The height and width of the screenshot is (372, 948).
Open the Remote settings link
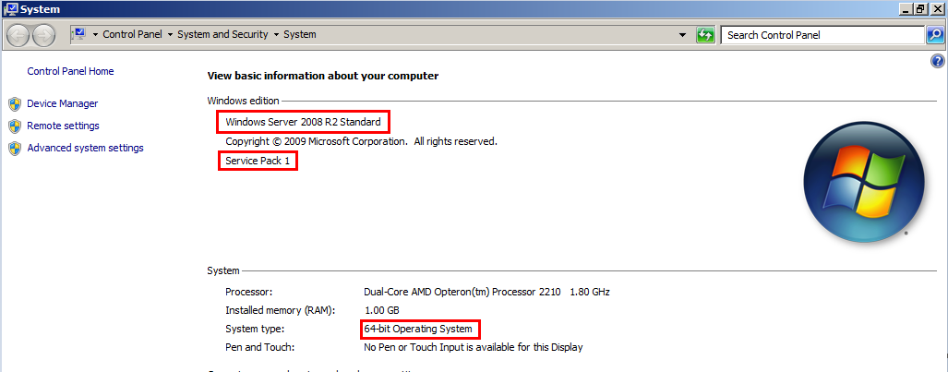63,126
